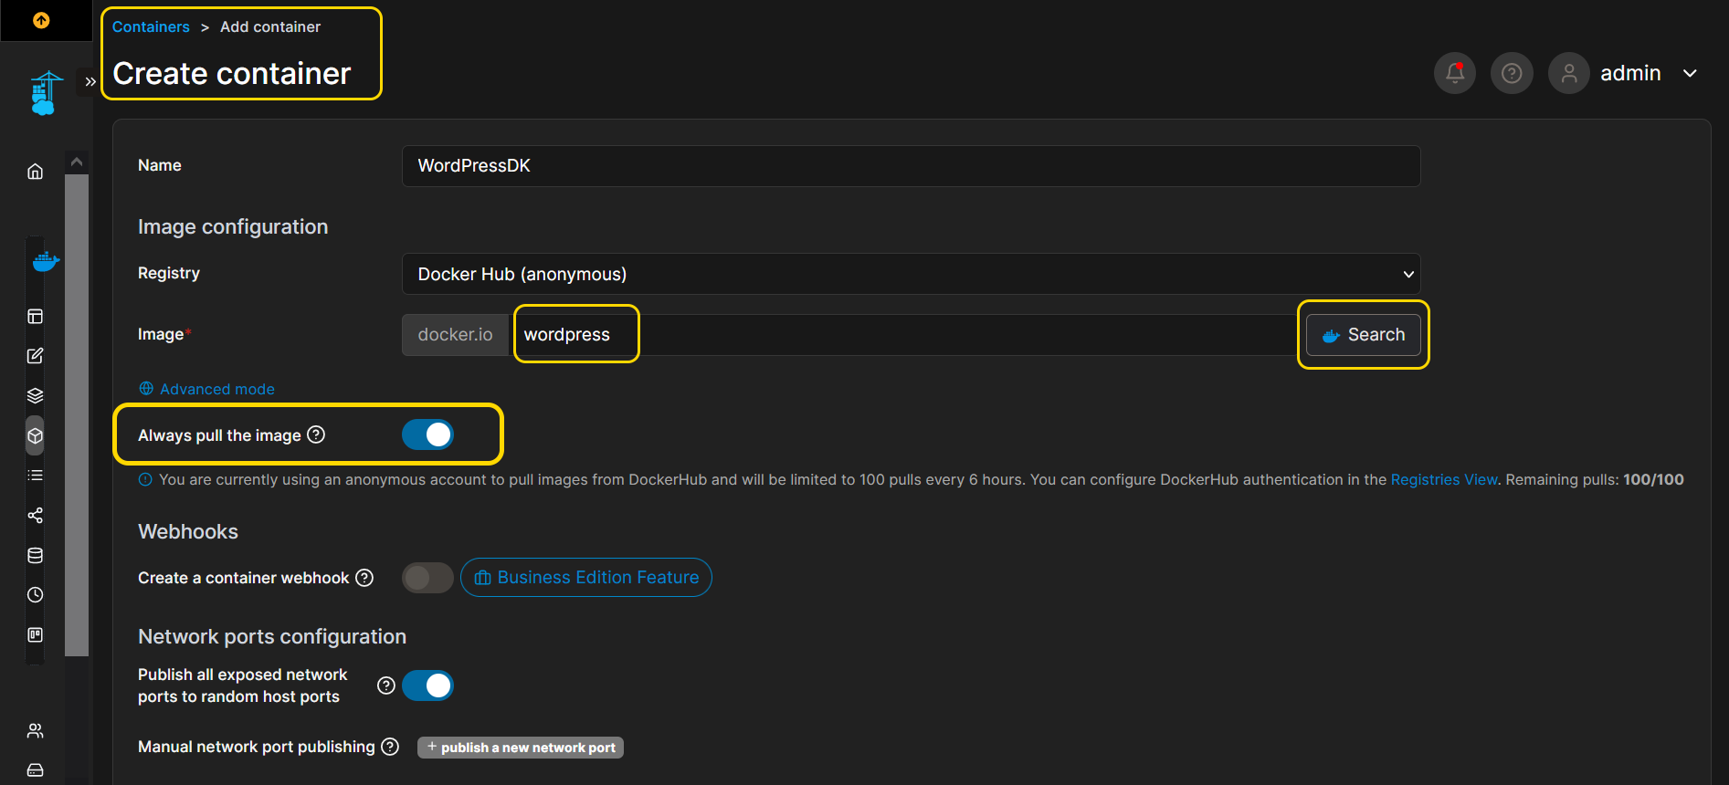Click the Image configuration heading

[233, 226]
